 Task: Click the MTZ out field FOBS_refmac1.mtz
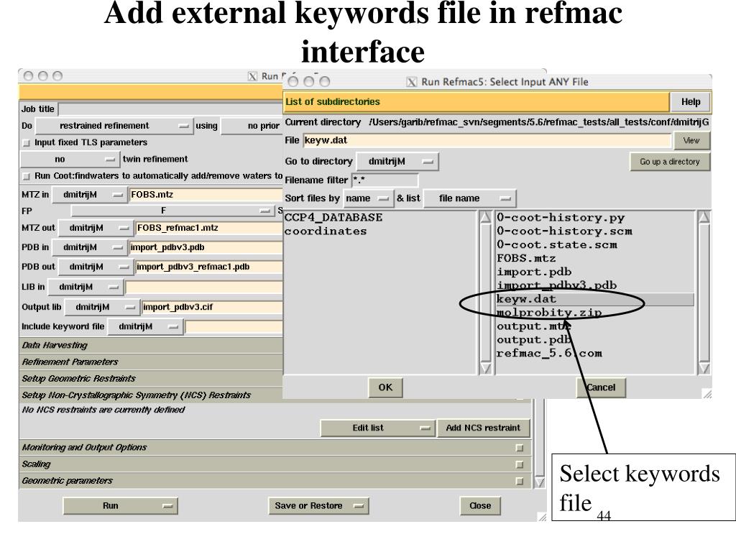[x=209, y=228]
